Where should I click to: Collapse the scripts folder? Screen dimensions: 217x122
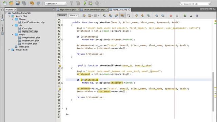tap(13, 35)
